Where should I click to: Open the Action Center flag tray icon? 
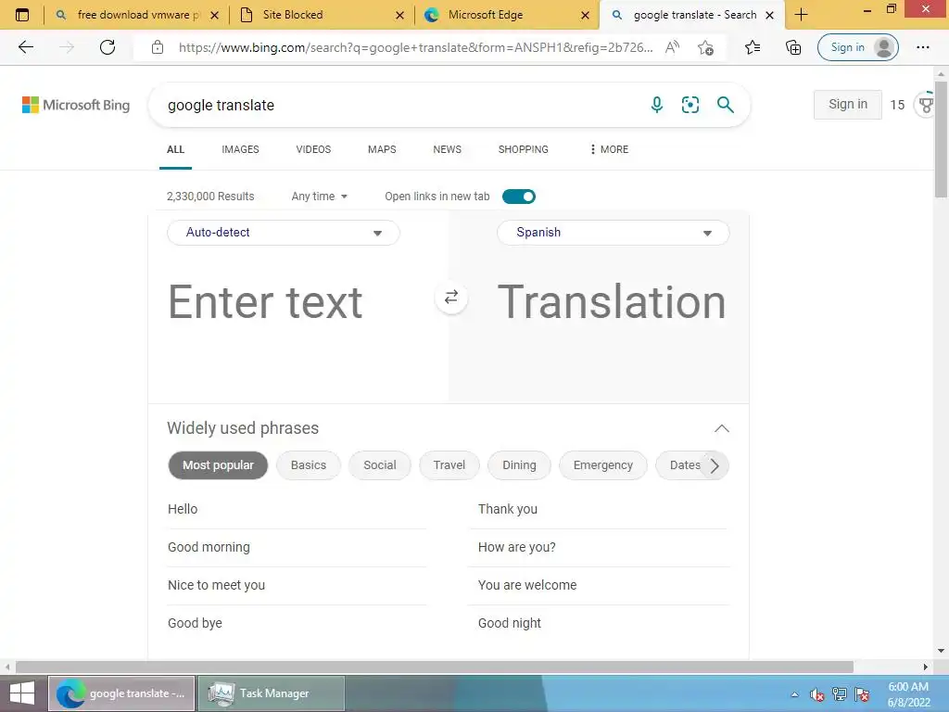[x=862, y=694]
